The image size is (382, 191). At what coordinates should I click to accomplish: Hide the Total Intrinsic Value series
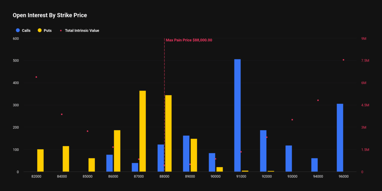[82, 31]
